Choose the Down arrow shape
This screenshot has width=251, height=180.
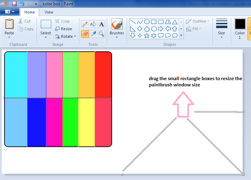coord(133,35)
